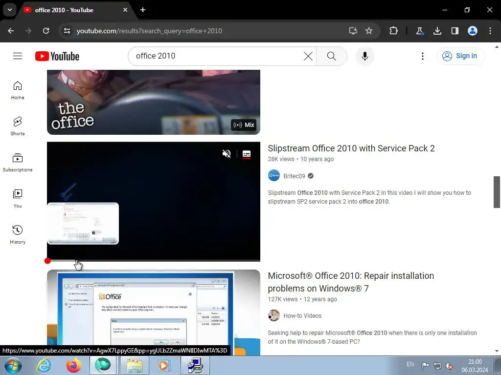Open the EN language indicator
Screen dimensions: 501x375
(410, 364)
